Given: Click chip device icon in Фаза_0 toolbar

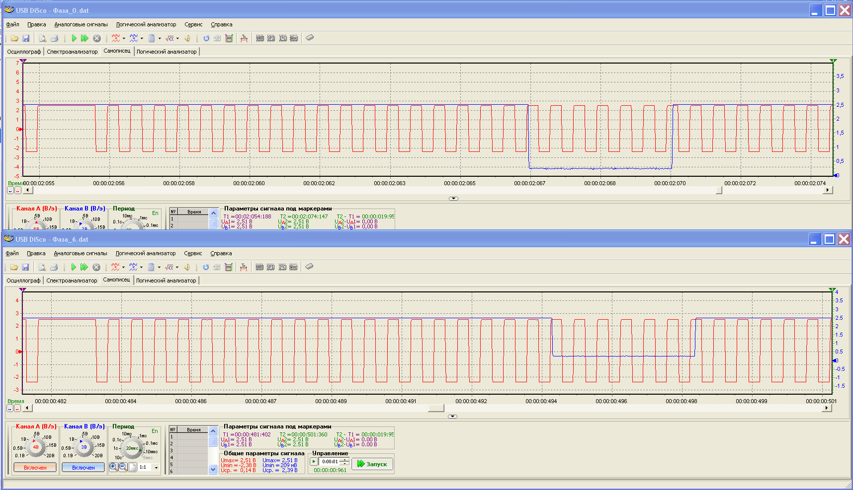Looking at the screenshot, I should (310, 38).
